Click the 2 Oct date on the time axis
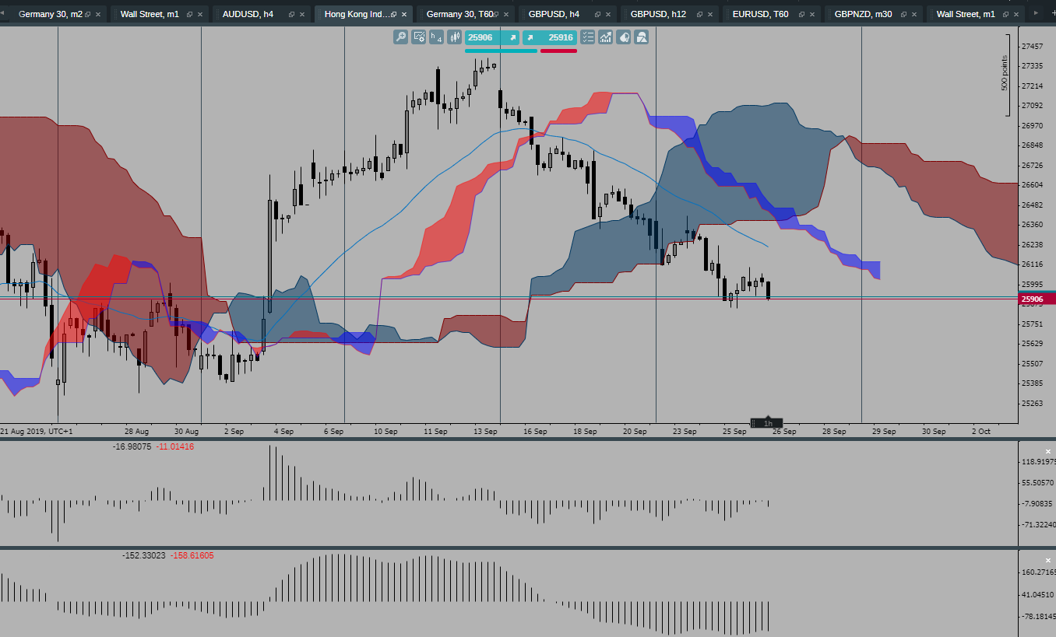This screenshot has width=1056, height=637. click(980, 431)
